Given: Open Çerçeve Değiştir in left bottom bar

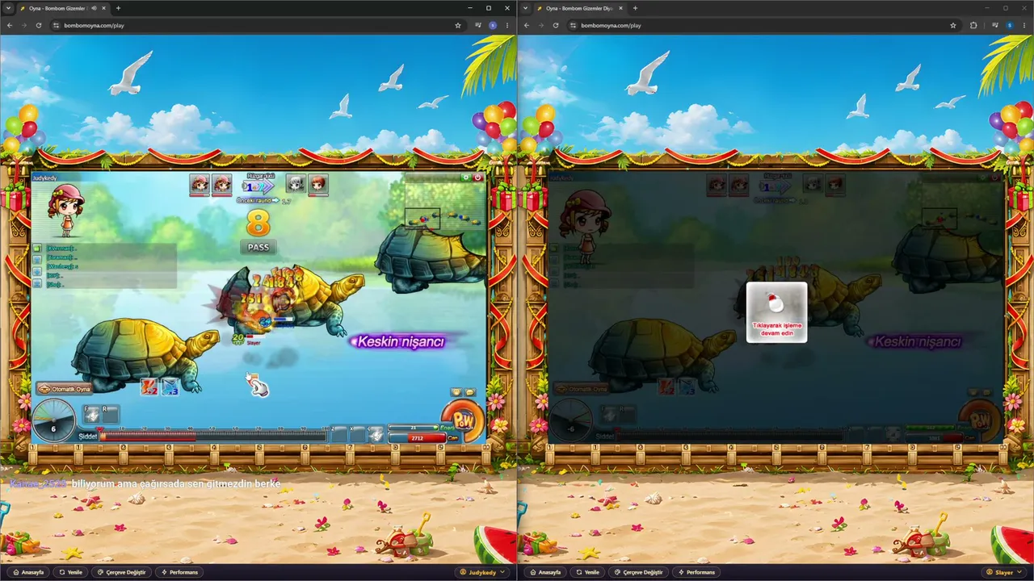Looking at the screenshot, I should pos(121,572).
